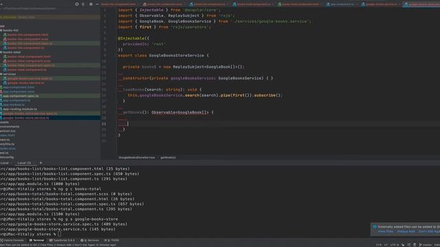Viewport: 440px width, 247px height.
Task: Open the Project panel gear settings icon
Action: click(91, 4)
